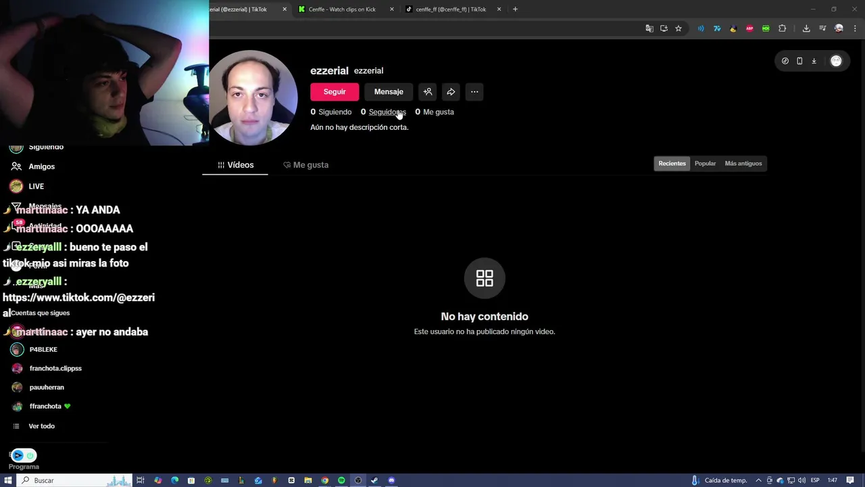Click the install app icon in address bar
The width and height of the screenshot is (865, 487).
coord(664,28)
